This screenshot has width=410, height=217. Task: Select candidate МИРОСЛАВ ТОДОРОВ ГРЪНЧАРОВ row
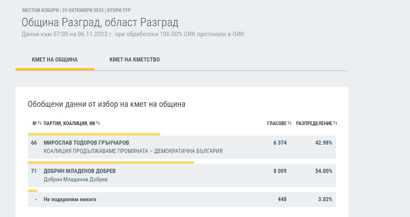pyautogui.click(x=86, y=143)
